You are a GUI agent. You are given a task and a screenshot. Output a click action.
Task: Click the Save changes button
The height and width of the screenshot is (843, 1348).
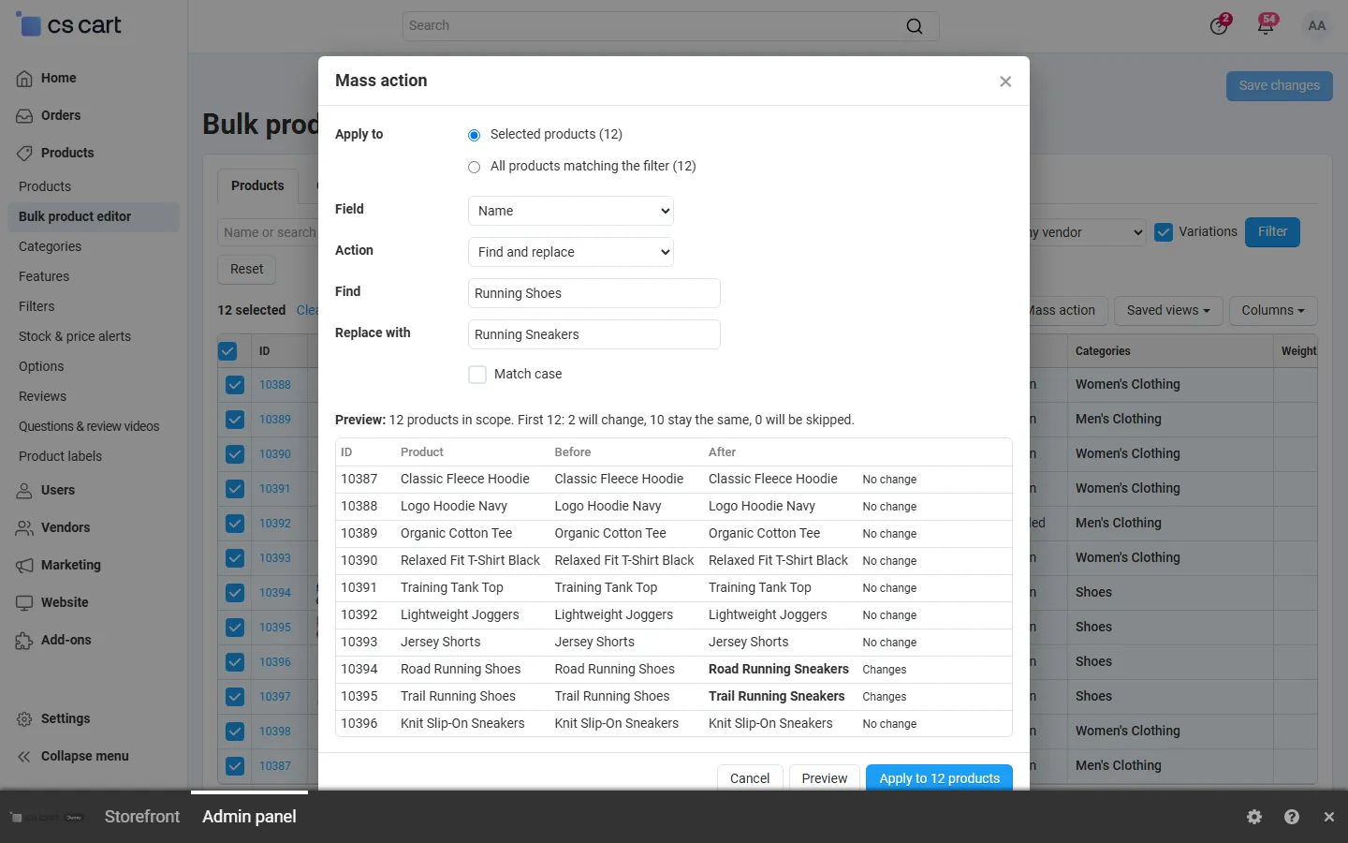coord(1279,86)
